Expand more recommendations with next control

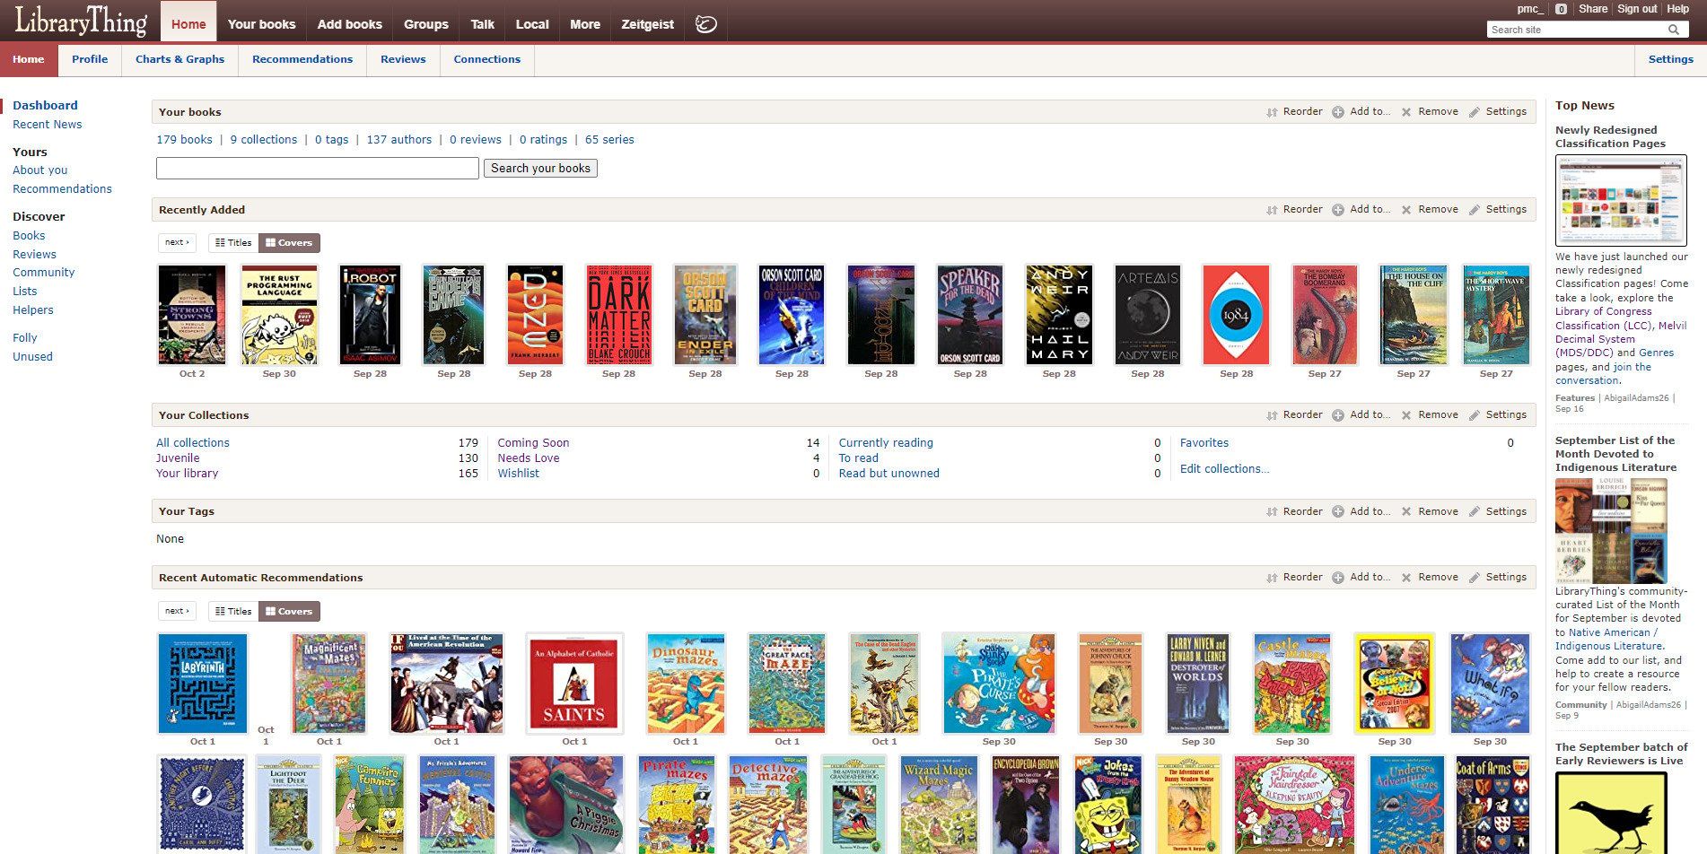(x=177, y=611)
